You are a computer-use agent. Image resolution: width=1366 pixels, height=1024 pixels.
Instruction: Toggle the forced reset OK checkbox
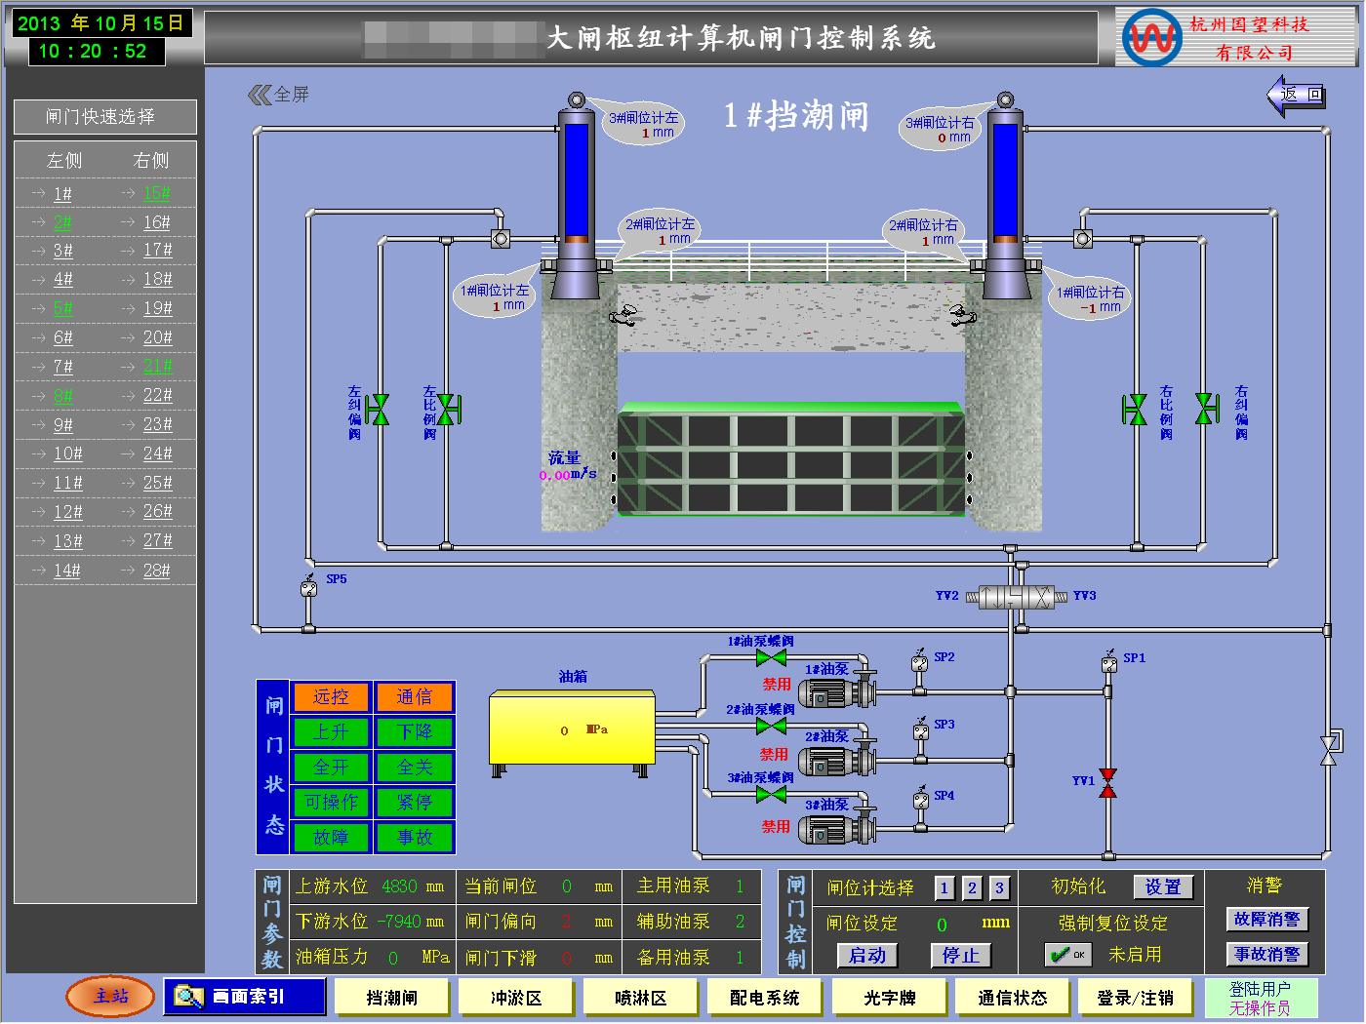[x=1067, y=955]
